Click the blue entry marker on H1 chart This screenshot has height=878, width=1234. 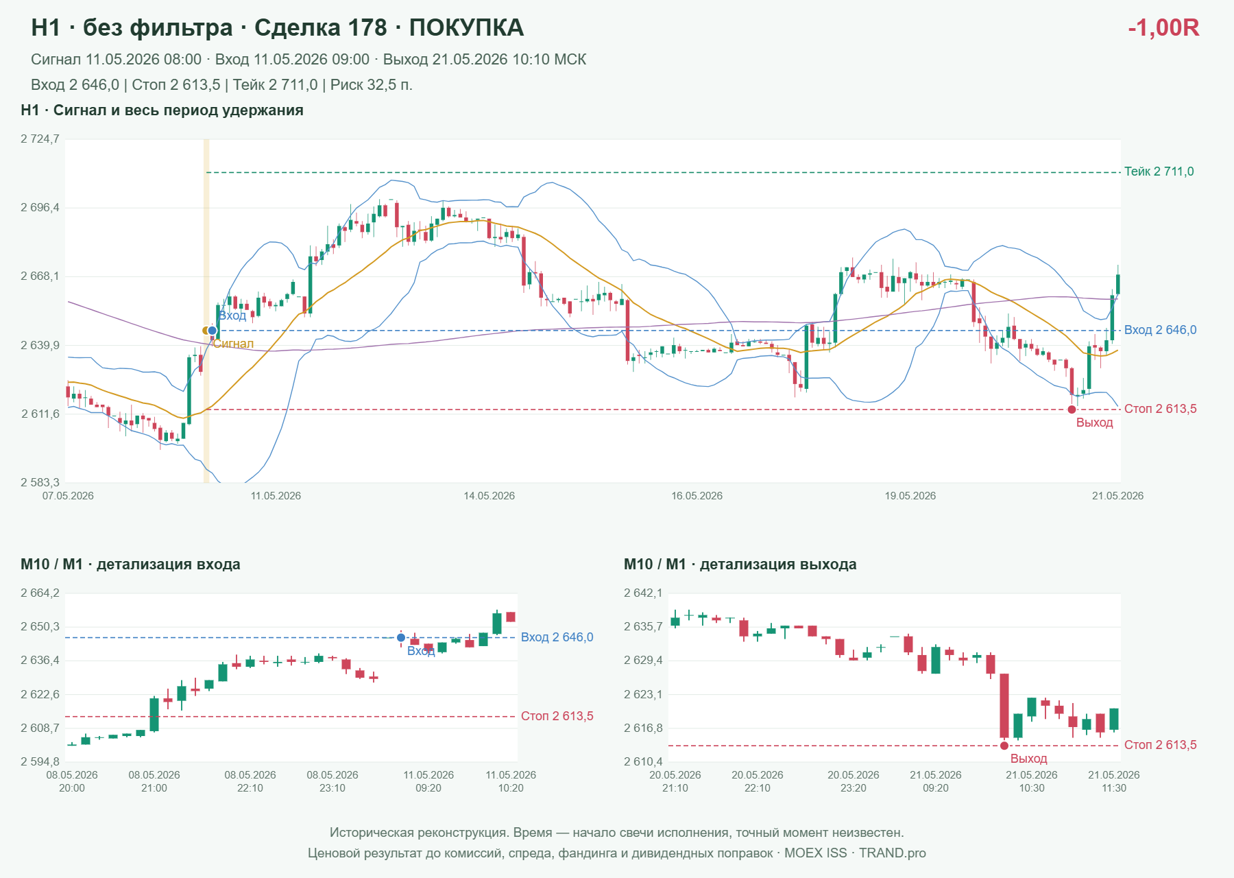pos(213,331)
